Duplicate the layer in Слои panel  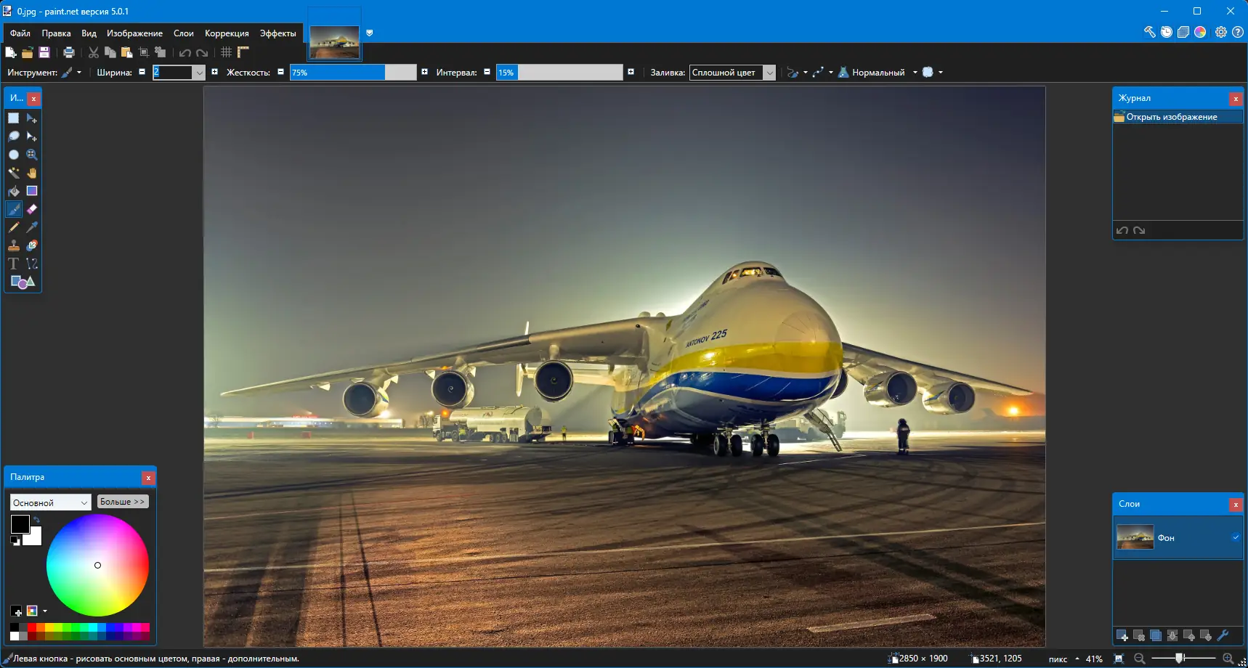coord(1156,636)
